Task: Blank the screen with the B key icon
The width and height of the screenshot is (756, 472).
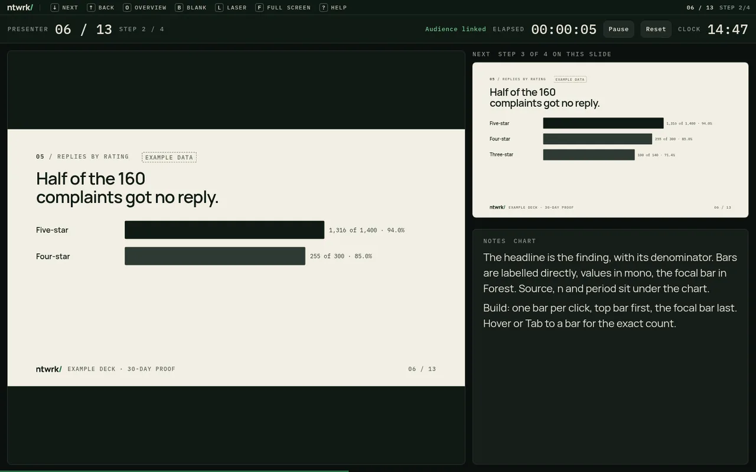Action: pos(179,8)
